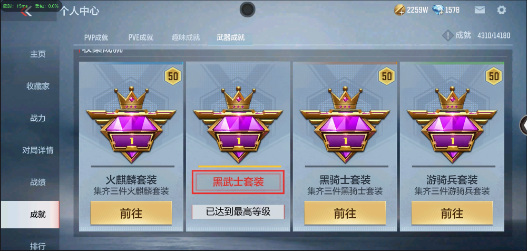The height and width of the screenshot is (251, 527).
Task: Open settings via the gear icon
Action: pyautogui.click(x=502, y=10)
